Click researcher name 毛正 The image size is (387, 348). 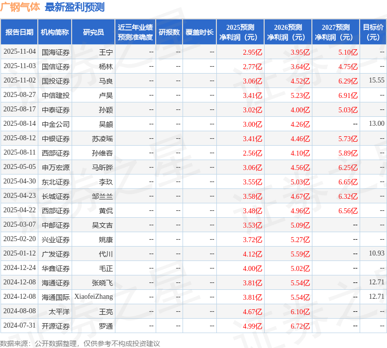tap(106, 268)
